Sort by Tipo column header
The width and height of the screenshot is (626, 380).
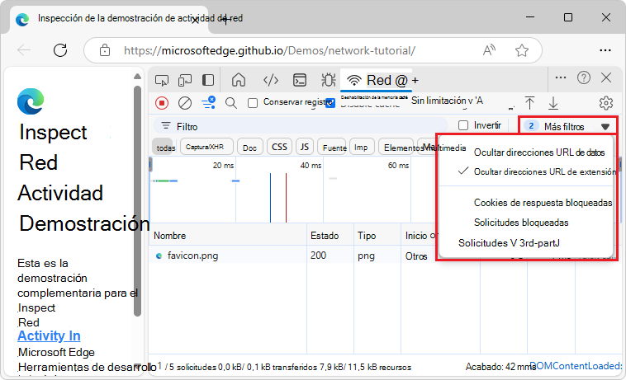coord(377,236)
